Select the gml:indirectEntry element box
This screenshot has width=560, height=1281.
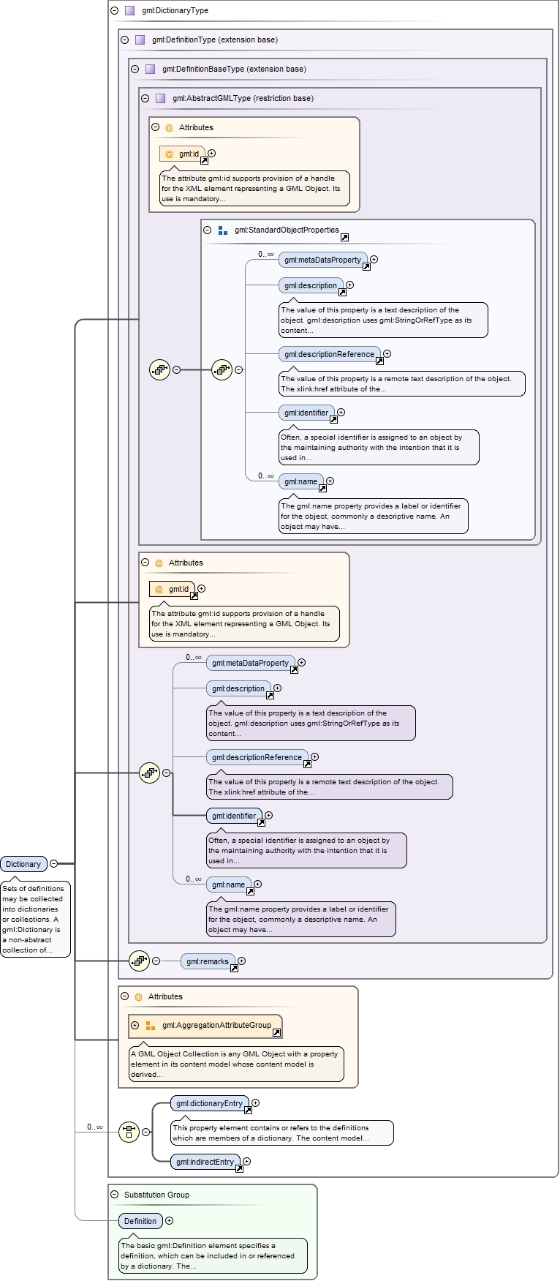pos(205,1162)
